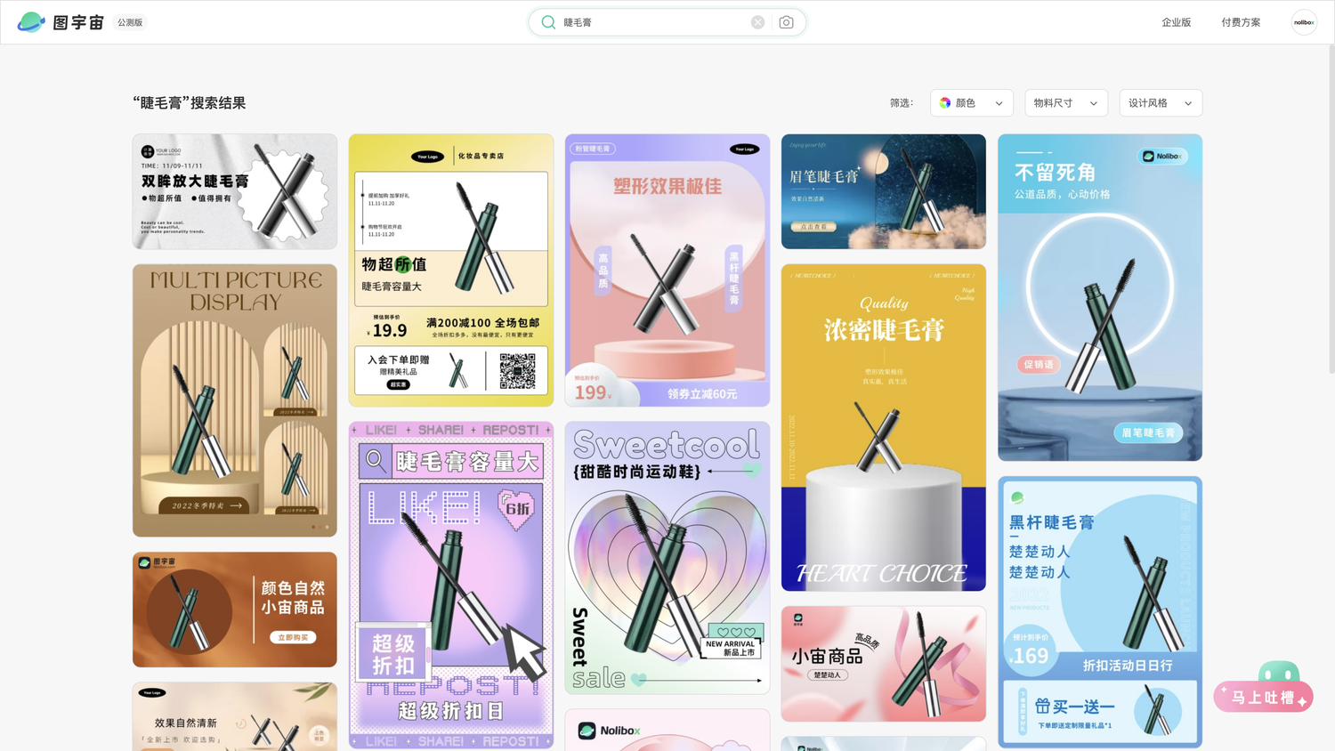Clear the search box with the X icon
Screen dimensions: 1335x751
pyautogui.click(x=757, y=22)
